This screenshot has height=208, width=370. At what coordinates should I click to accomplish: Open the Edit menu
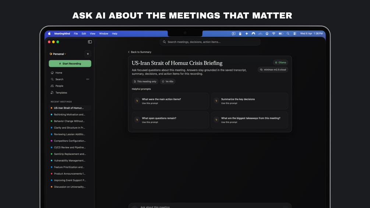tap(84, 34)
